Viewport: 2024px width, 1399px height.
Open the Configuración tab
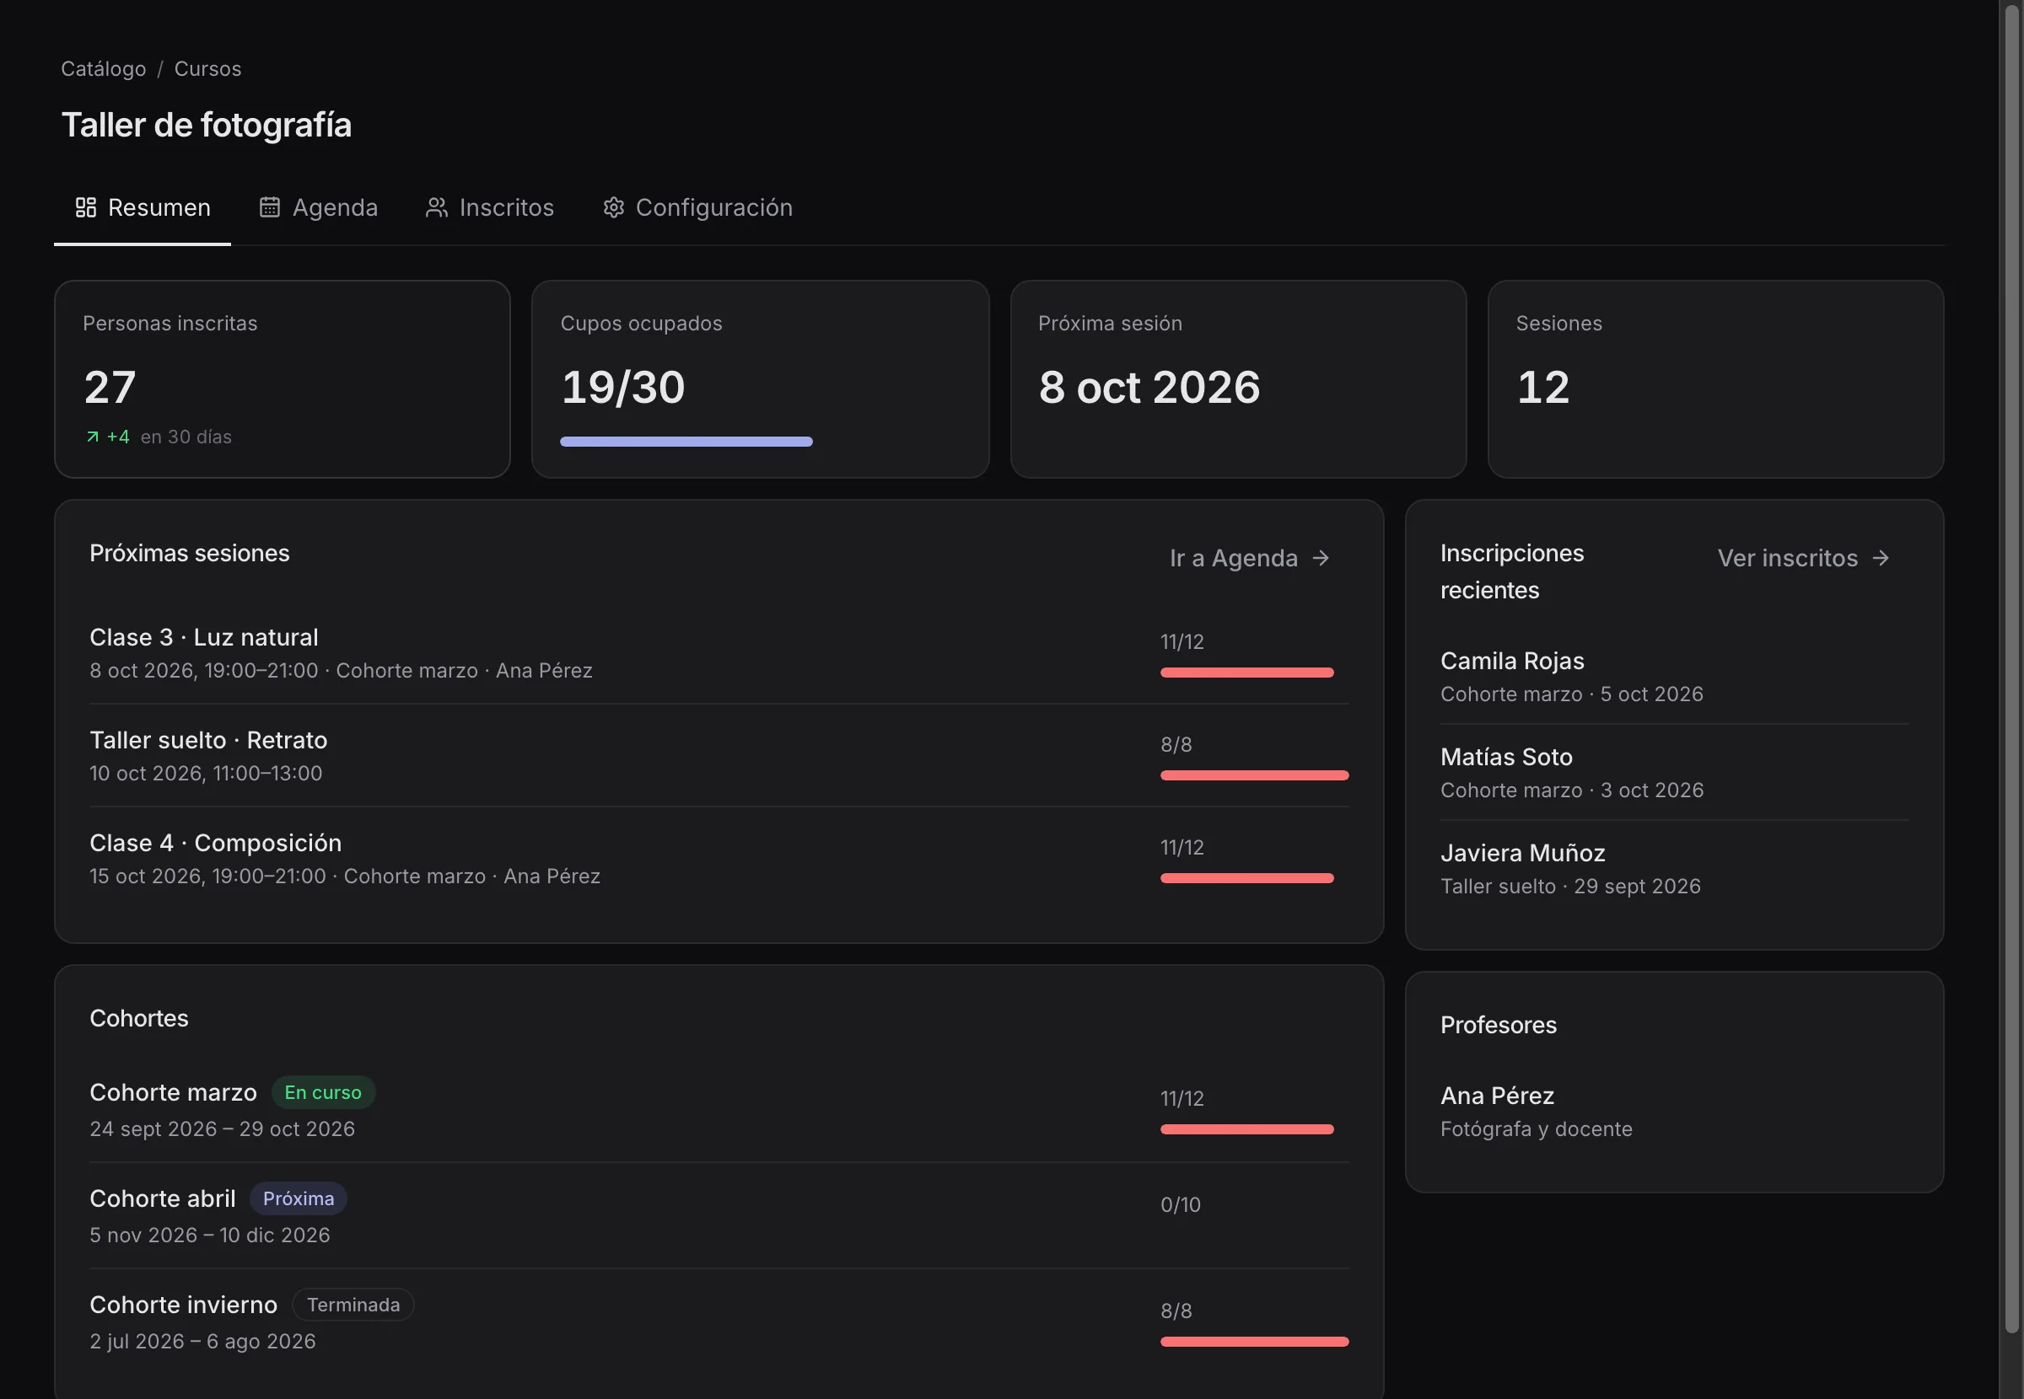pyautogui.click(x=698, y=208)
